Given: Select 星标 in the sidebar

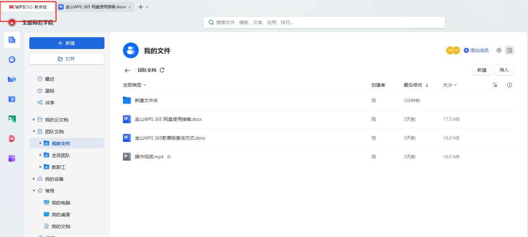Looking at the screenshot, I should click(x=49, y=91).
